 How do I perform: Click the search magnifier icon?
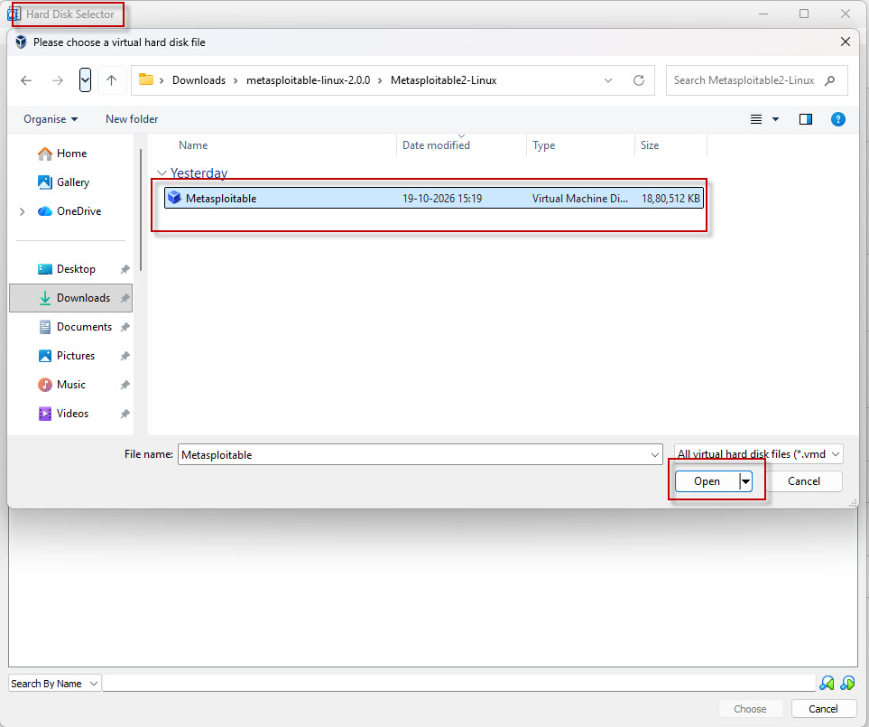(829, 80)
